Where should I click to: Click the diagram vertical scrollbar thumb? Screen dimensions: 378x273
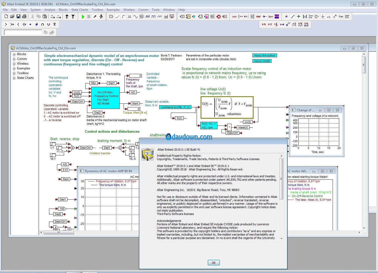[364, 65]
